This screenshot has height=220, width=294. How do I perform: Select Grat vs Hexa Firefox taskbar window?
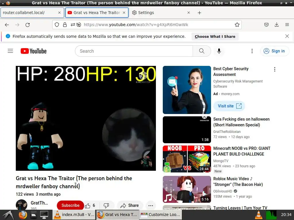pos(117,215)
